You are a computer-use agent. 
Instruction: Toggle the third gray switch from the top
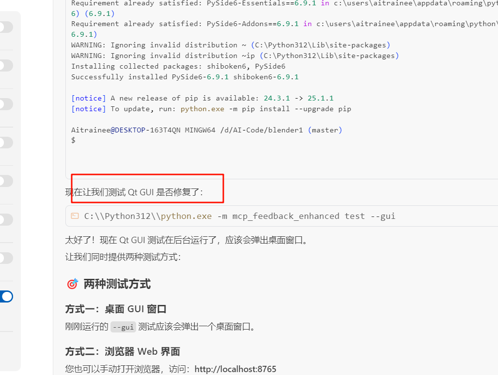tap(6, 104)
